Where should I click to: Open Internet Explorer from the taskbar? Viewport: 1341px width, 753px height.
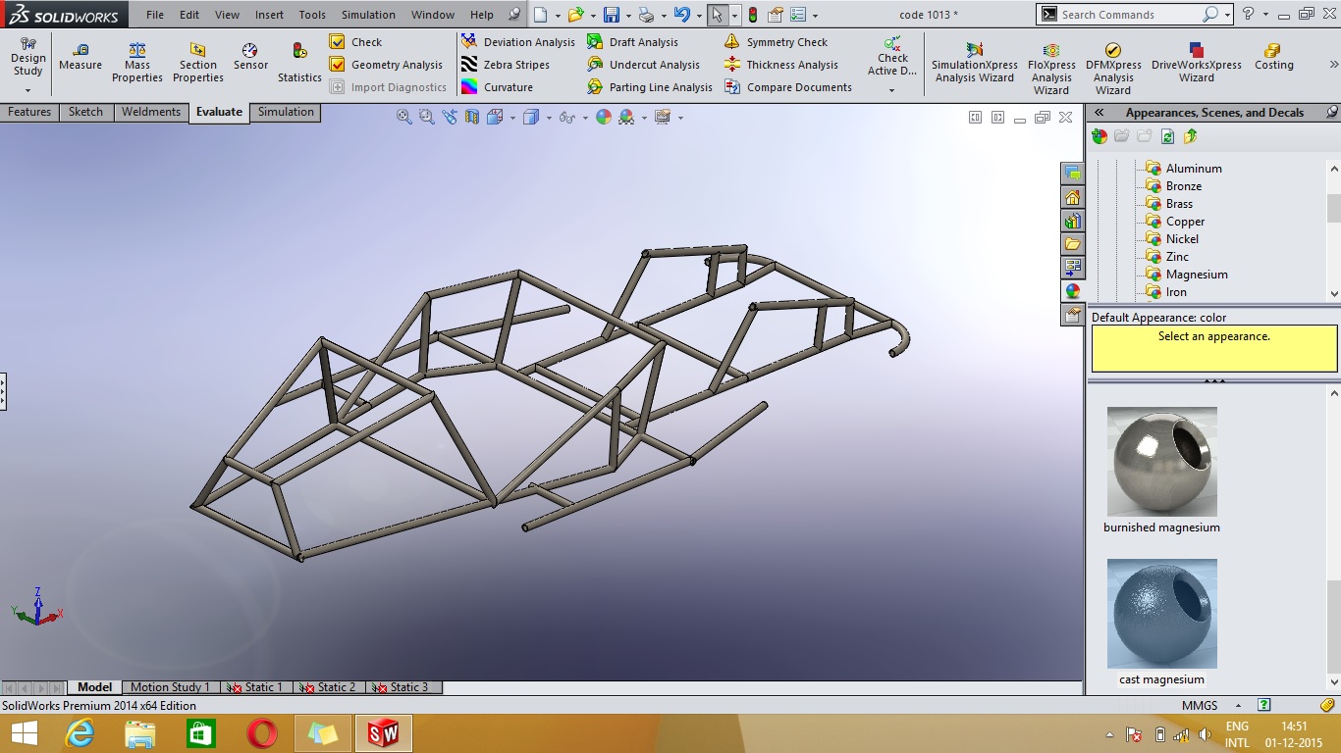point(79,733)
